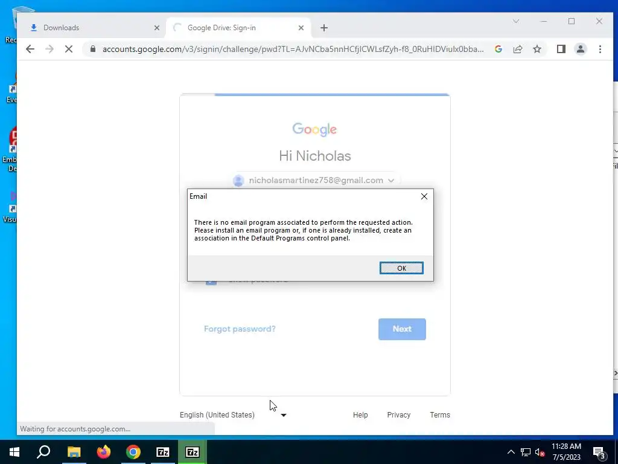Open a new tab with plus button
Image resolution: width=618 pixels, height=464 pixels.
pos(324,28)
